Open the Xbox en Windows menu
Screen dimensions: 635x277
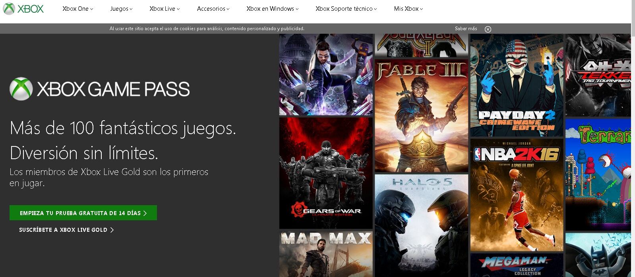(x=272, y=9)
